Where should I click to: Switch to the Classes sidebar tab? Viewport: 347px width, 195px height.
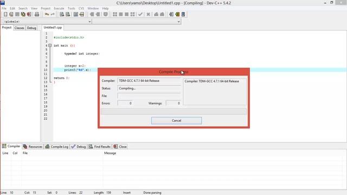[x=20, y=28]
